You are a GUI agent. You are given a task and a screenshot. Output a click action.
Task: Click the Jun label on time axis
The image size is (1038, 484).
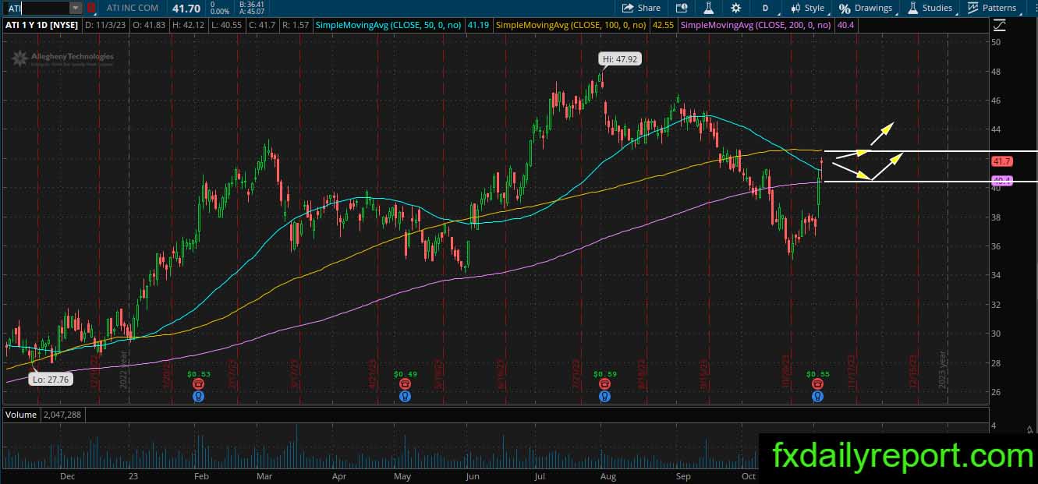[472, 475]
